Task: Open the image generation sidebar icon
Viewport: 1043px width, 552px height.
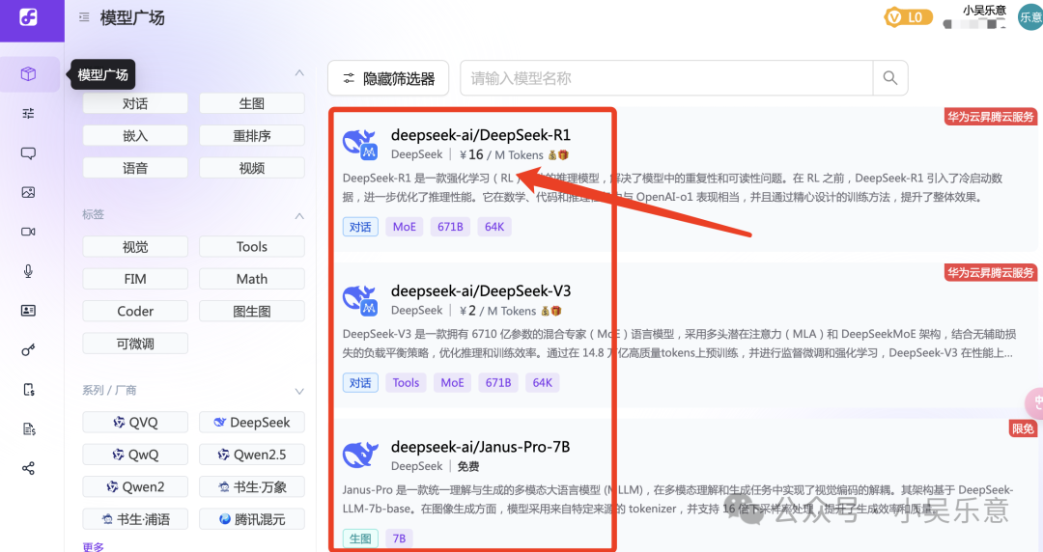Action: coord(28,192)
